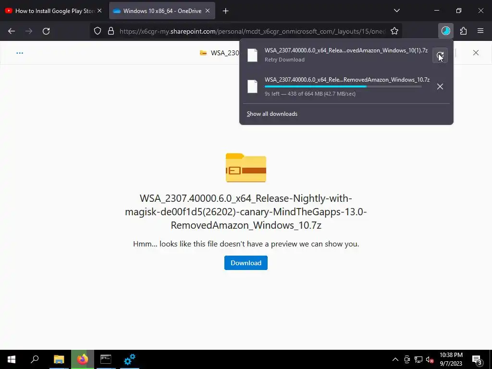Open file icon of the failed Windows_10(1).7z
The image size is (492, 369).
(x=252, y=55)
